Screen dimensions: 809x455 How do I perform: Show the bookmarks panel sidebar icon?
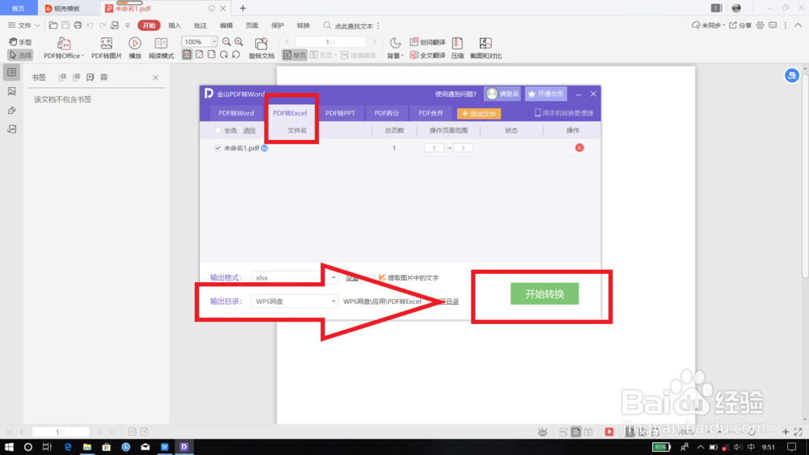12,73
